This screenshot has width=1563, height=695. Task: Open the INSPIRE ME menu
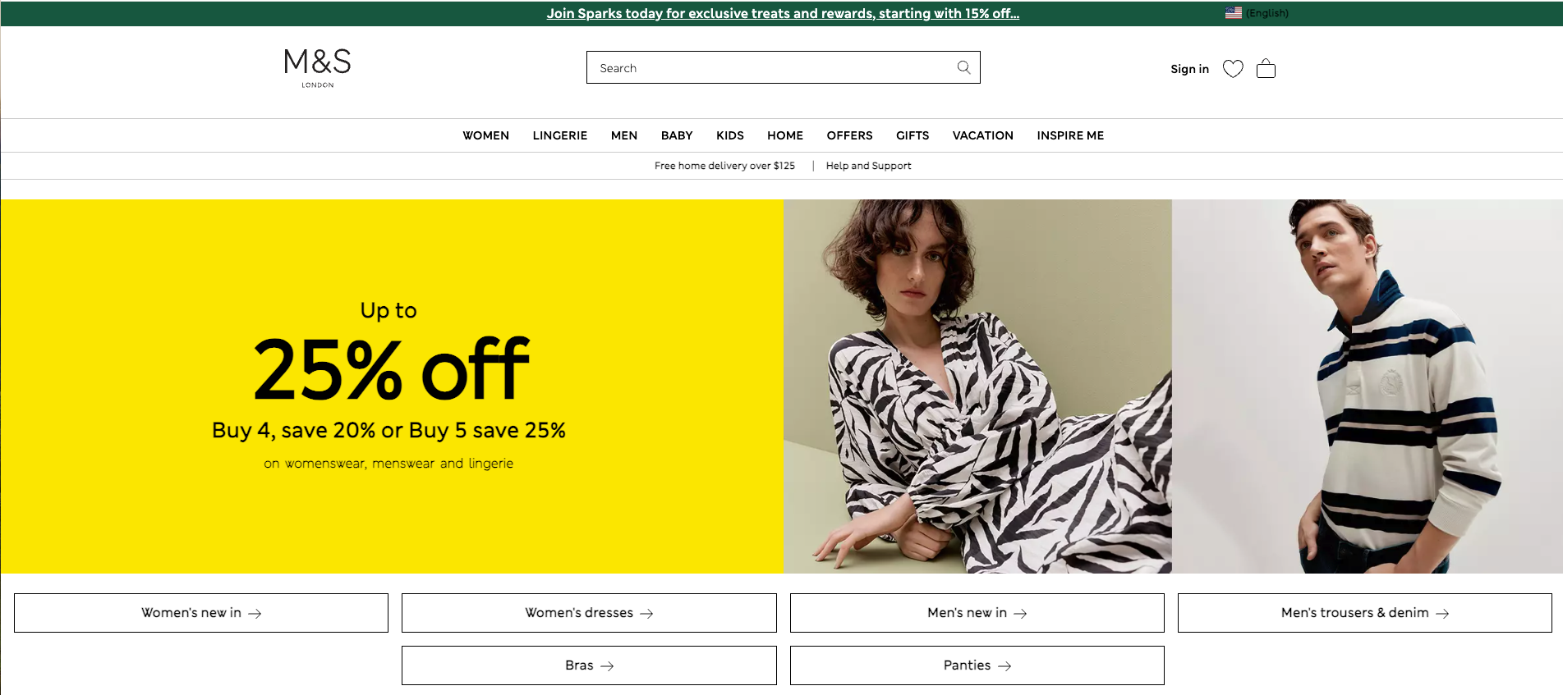pos(1069,135)
